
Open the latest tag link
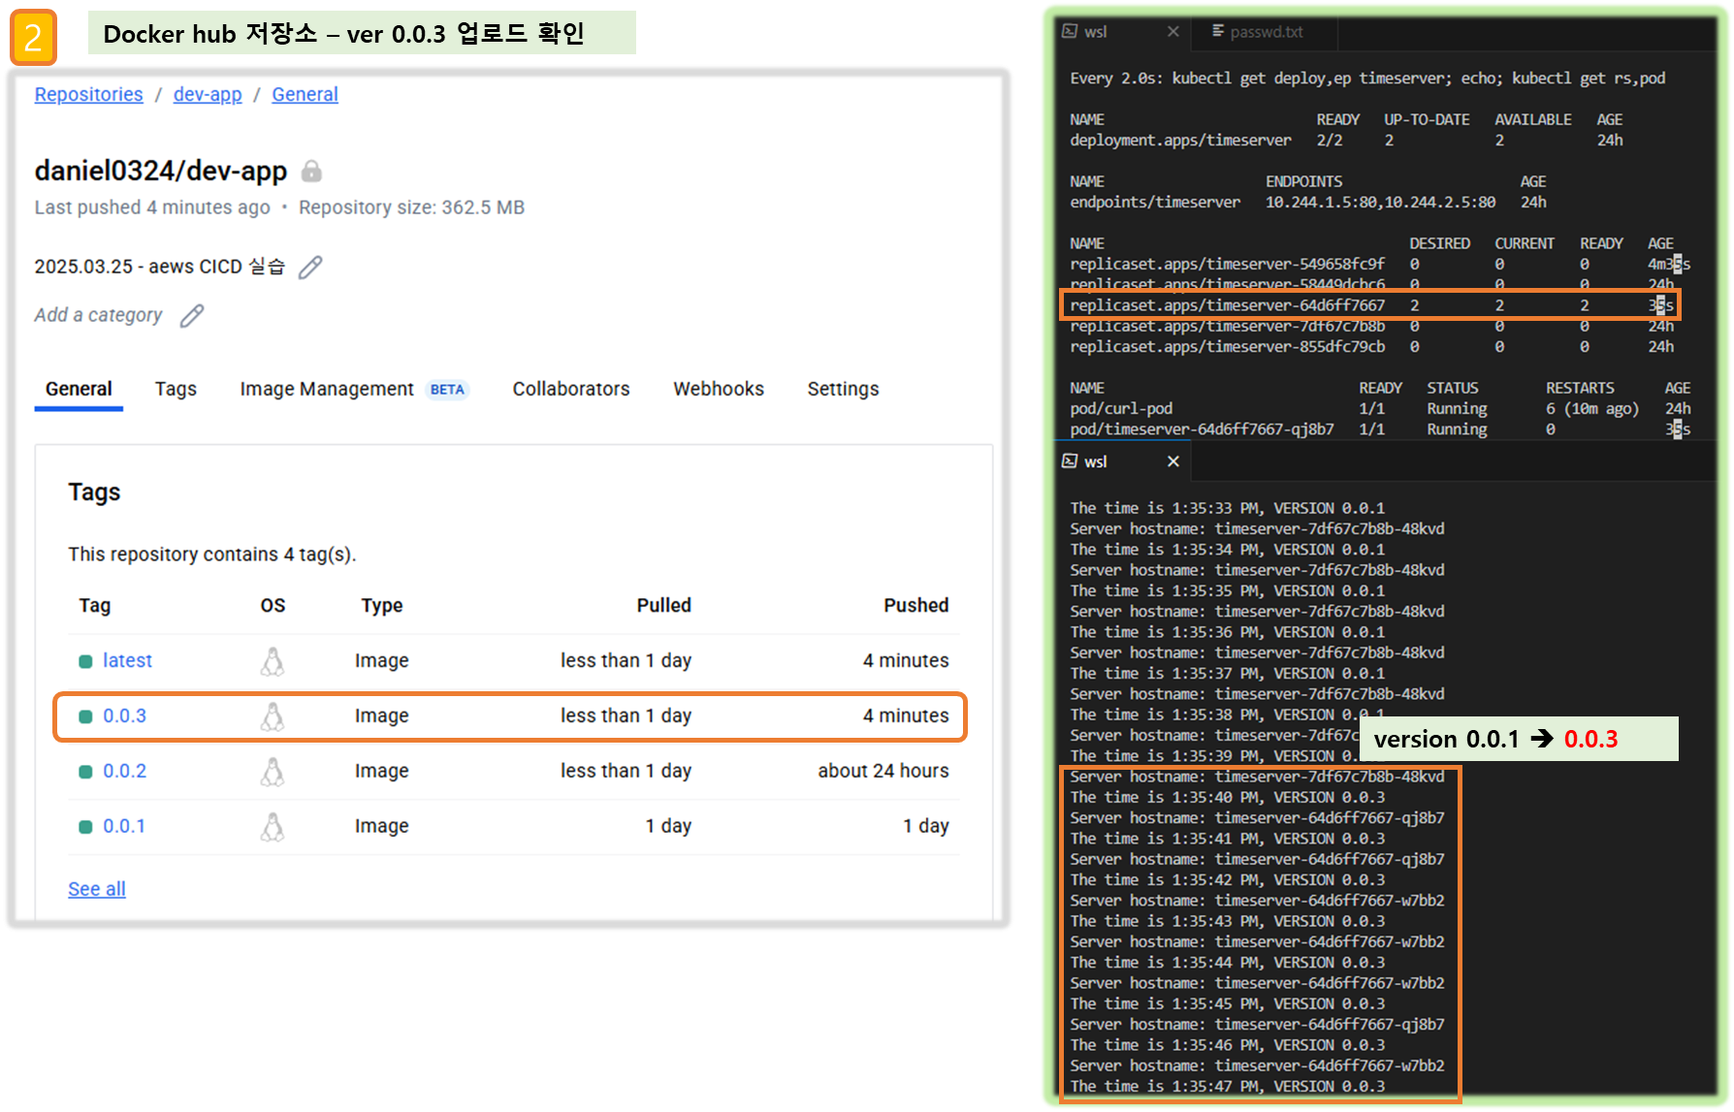127,661
